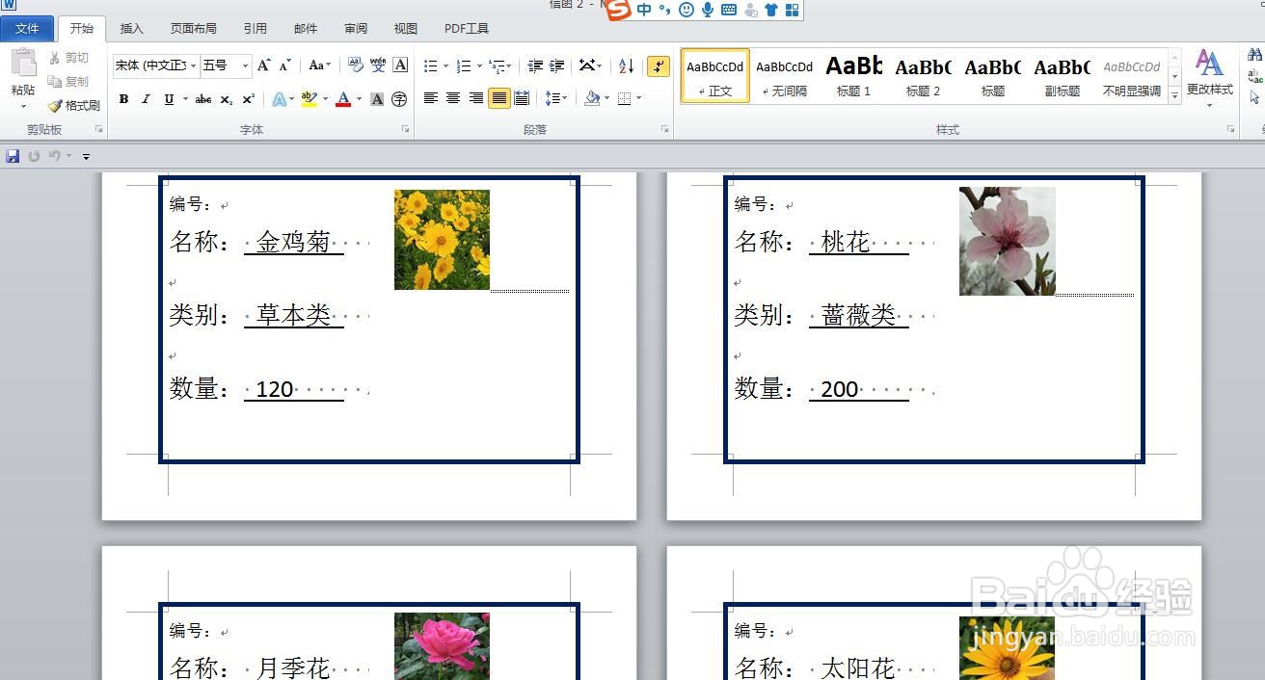
Task: Click the Increase Indent icon
Action: tap(557, 65)
